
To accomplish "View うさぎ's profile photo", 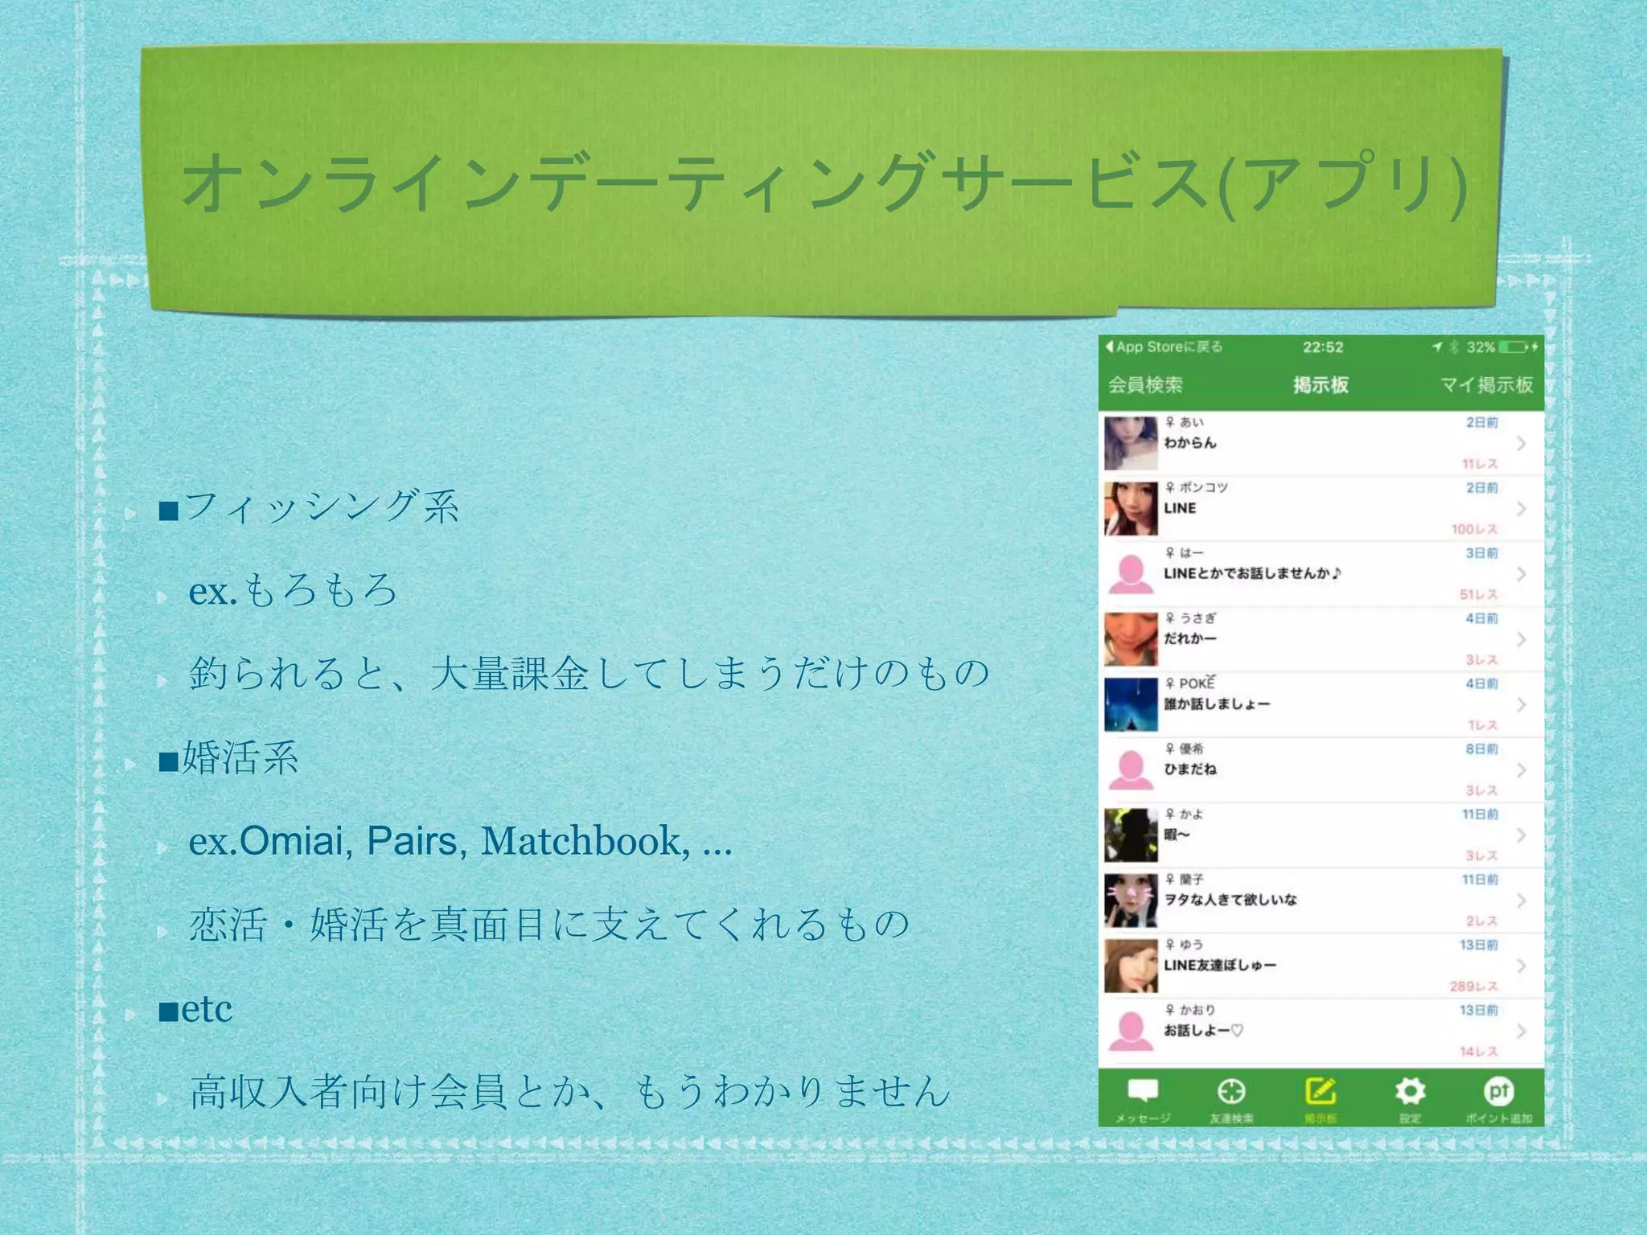I will (x=1131, y=639).
